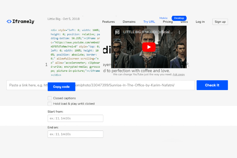Click the Sign up button

(220, 21)
